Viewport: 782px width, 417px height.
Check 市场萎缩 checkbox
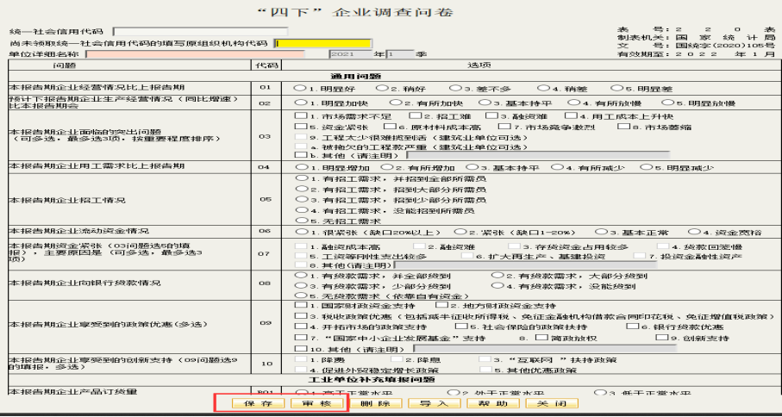pos(622,127)
